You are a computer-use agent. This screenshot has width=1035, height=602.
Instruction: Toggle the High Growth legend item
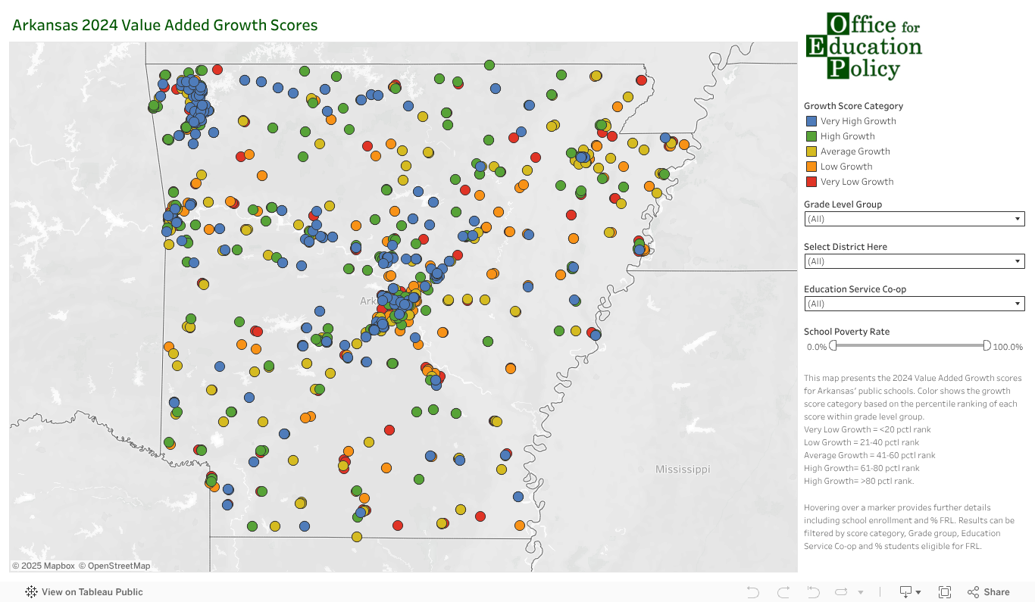tap(847, 136)
